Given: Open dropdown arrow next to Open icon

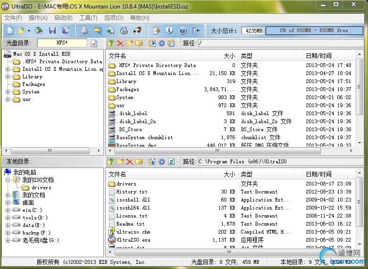Looking at the screenshot, I should pyautogui.click(x=29, y=31).
